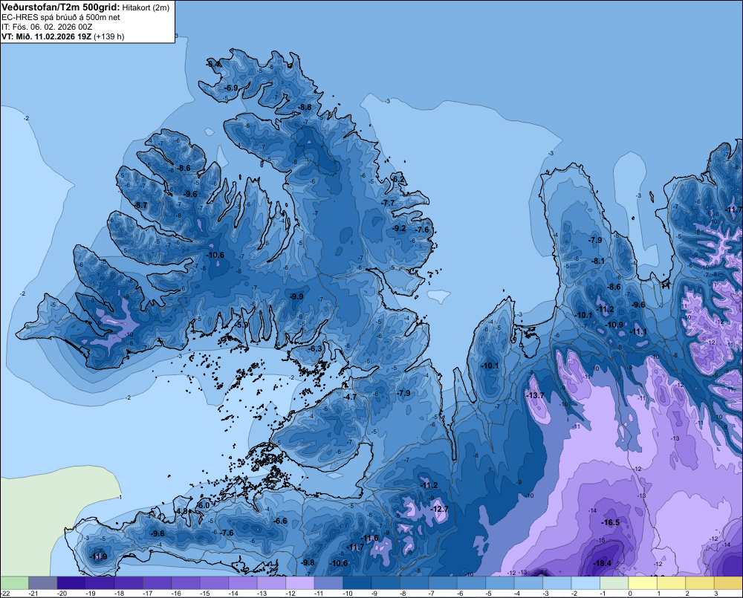Click the -8.8 temperature label
Image resolution: width=743 pixels, height=598 pixels.
point(305,107)
